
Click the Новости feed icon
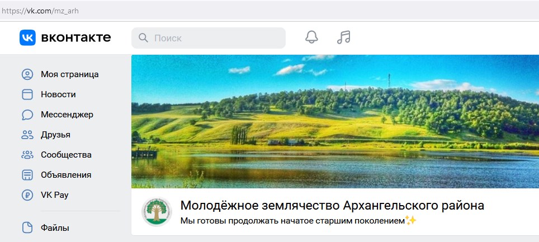[x=27, y=94]
